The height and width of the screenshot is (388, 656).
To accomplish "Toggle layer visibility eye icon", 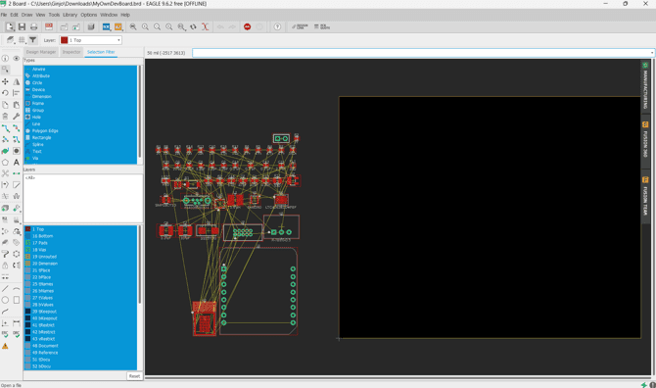I will pos(17,58).
